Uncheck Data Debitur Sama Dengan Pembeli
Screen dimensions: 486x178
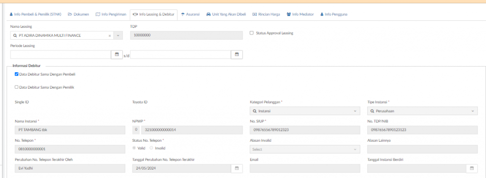[17, 74]
